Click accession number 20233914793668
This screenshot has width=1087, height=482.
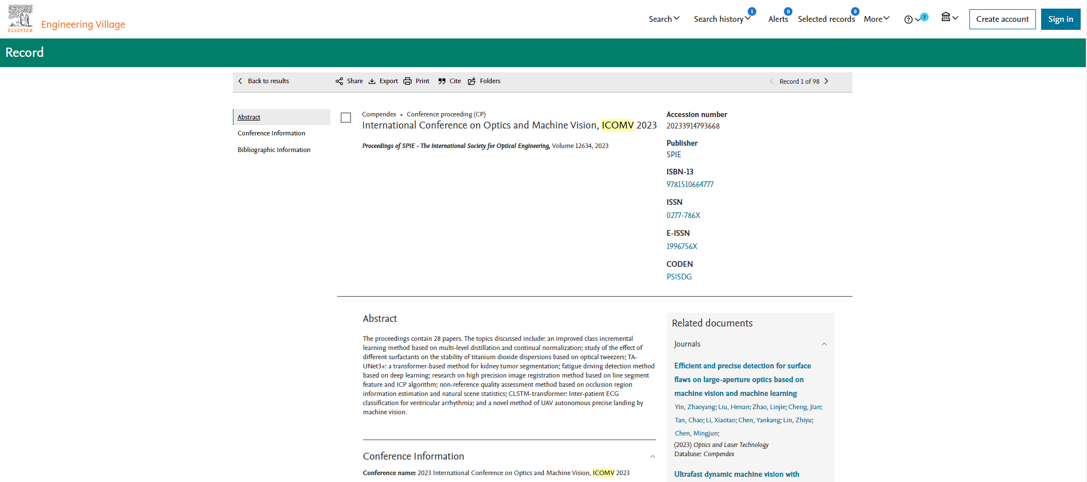click(x=693, y=126)
